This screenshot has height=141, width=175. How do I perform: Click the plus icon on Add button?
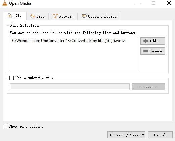[x=146, y=41]
